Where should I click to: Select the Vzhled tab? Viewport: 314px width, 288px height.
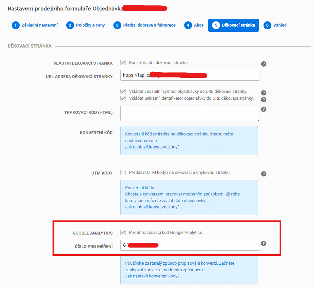tap(276, 25)
